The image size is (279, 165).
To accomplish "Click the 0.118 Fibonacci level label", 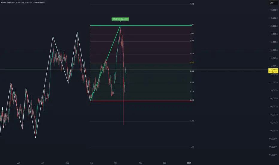I will (192, 91).
